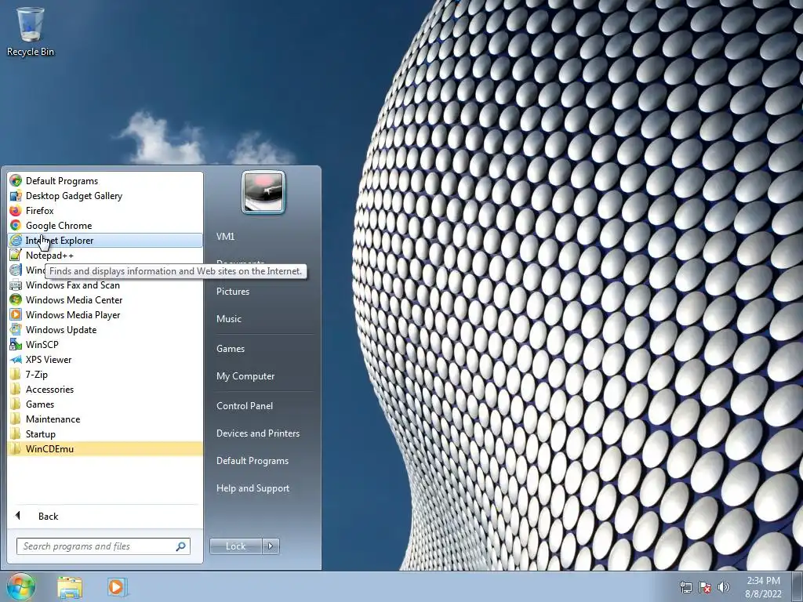
Task: Expand the 7-Zip folder
Action: 105,374
